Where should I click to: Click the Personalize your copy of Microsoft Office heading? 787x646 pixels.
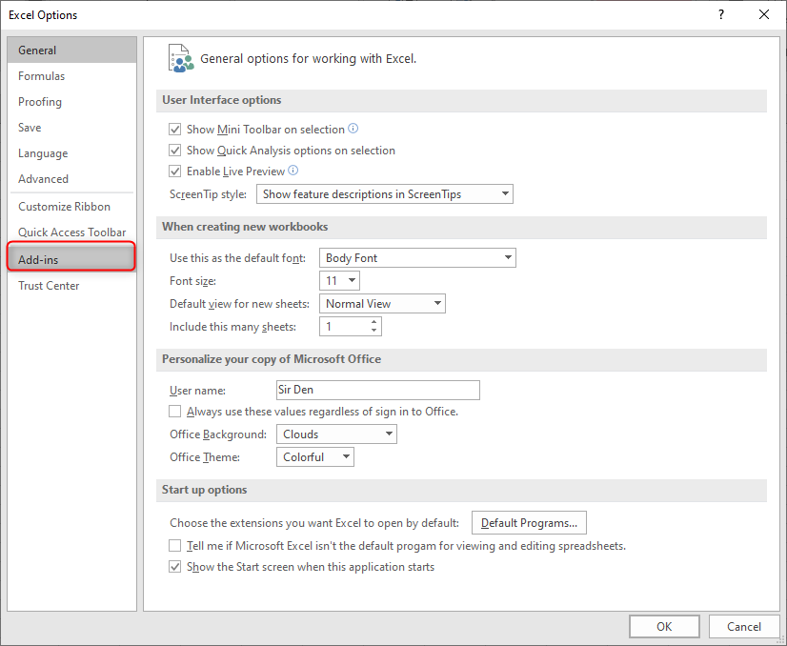pyautogui.click(x=272, y=359)
